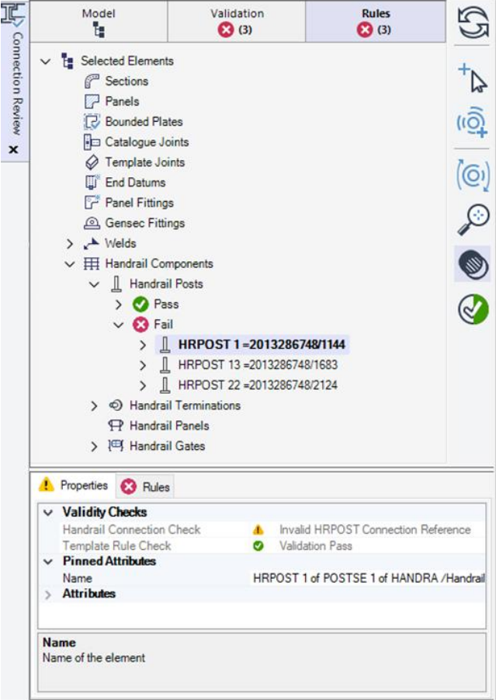Expand the Pass group under Handrail Posts
Image resolution: width=496 pixels, height=700 pixels.
pos(119,305)
